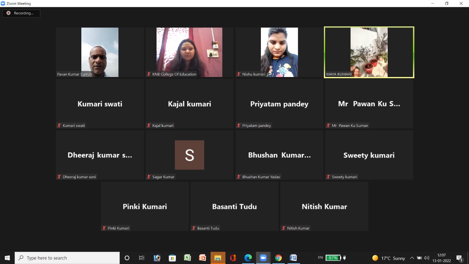469x264 pixels.
Task: Expand the hidden system tray icons
Action: pyautogui.click(x=412, y=258)
